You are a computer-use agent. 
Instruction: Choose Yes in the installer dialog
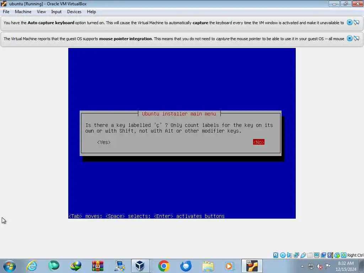click(104, 142)
